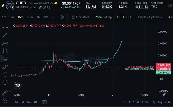Screen dimensions: 173x107
Task: Select the crosshair cursor tool
Action: click(5, 27)
